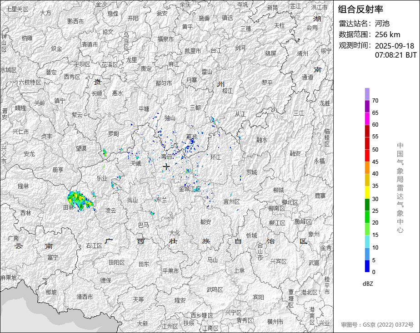Image resolution: width=420 pixels, height=333 pixels.
Task: Click the 凯里市 map label
Action: click(193, 51)
